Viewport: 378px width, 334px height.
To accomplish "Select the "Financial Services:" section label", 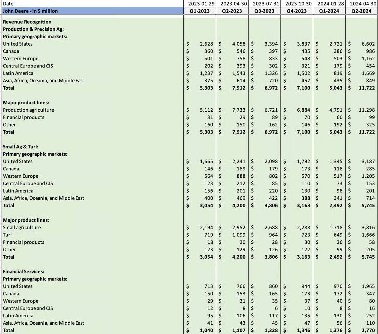I will [23, 271].
